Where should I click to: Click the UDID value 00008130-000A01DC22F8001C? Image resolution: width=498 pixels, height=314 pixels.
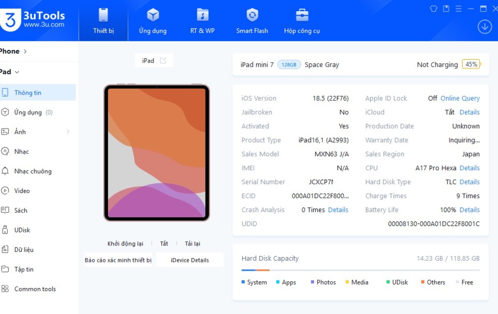pyautogui.click(x=434, y=224)
